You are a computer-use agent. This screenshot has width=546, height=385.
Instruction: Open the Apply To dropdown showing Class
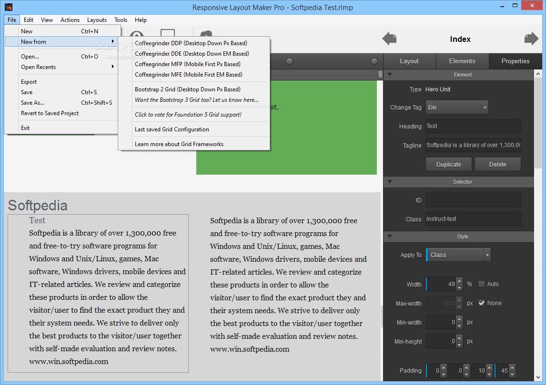click(x=458, y=255)
